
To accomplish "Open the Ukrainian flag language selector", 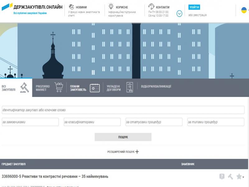I will point(244,10).
